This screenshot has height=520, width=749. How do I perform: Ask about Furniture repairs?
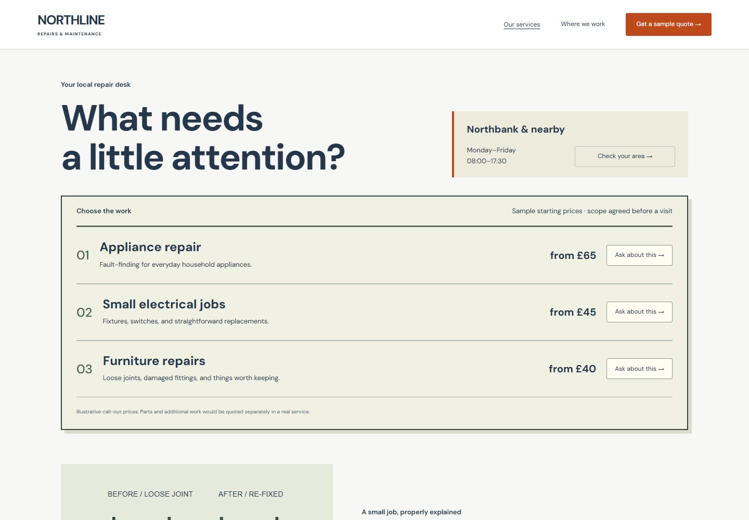click(x=639, y=369)
